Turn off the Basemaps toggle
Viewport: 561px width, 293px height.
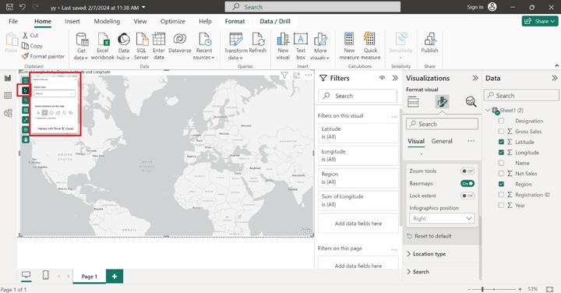(467, 184)
